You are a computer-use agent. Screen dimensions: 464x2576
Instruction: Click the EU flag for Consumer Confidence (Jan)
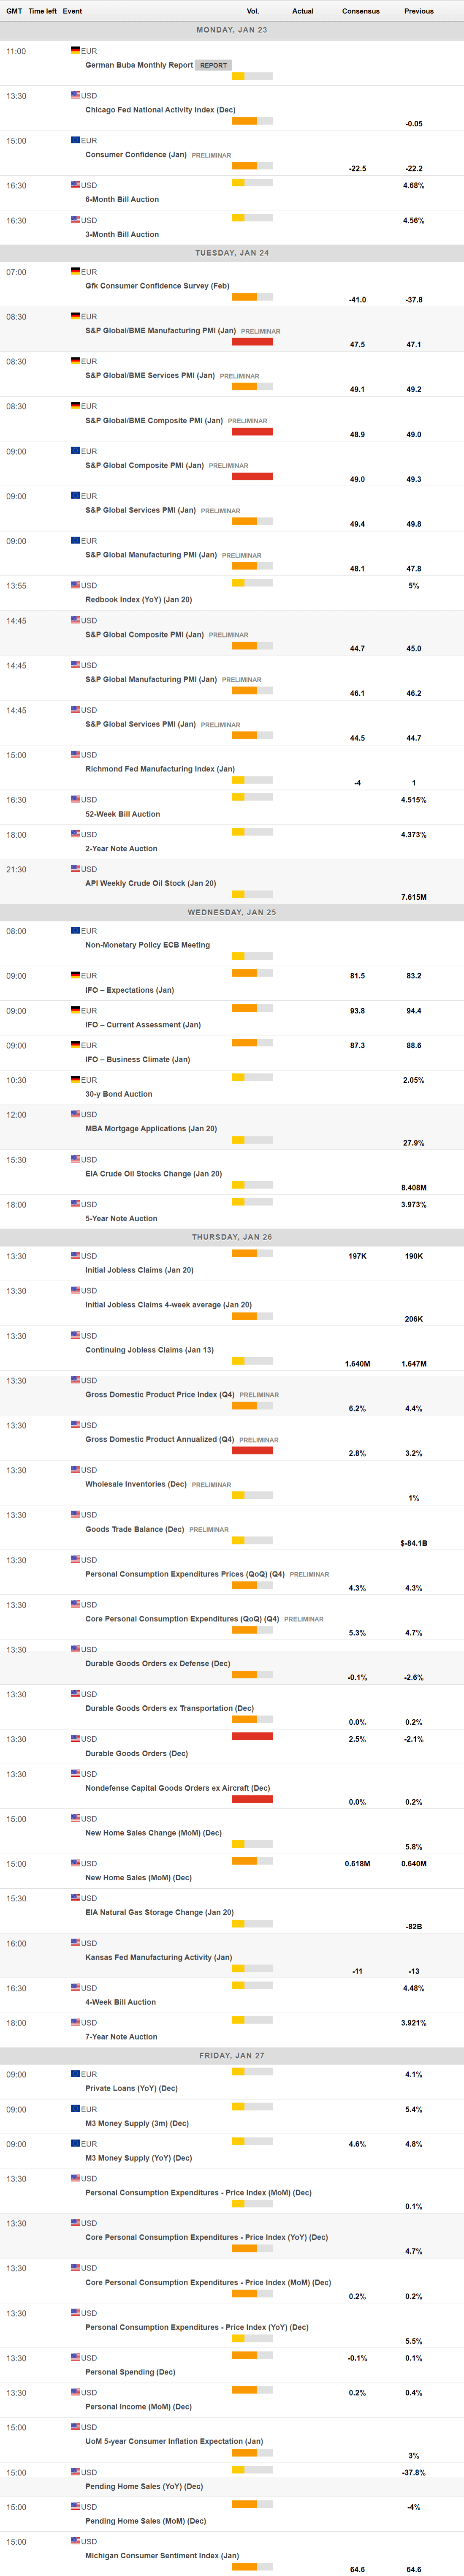point(75,140)
